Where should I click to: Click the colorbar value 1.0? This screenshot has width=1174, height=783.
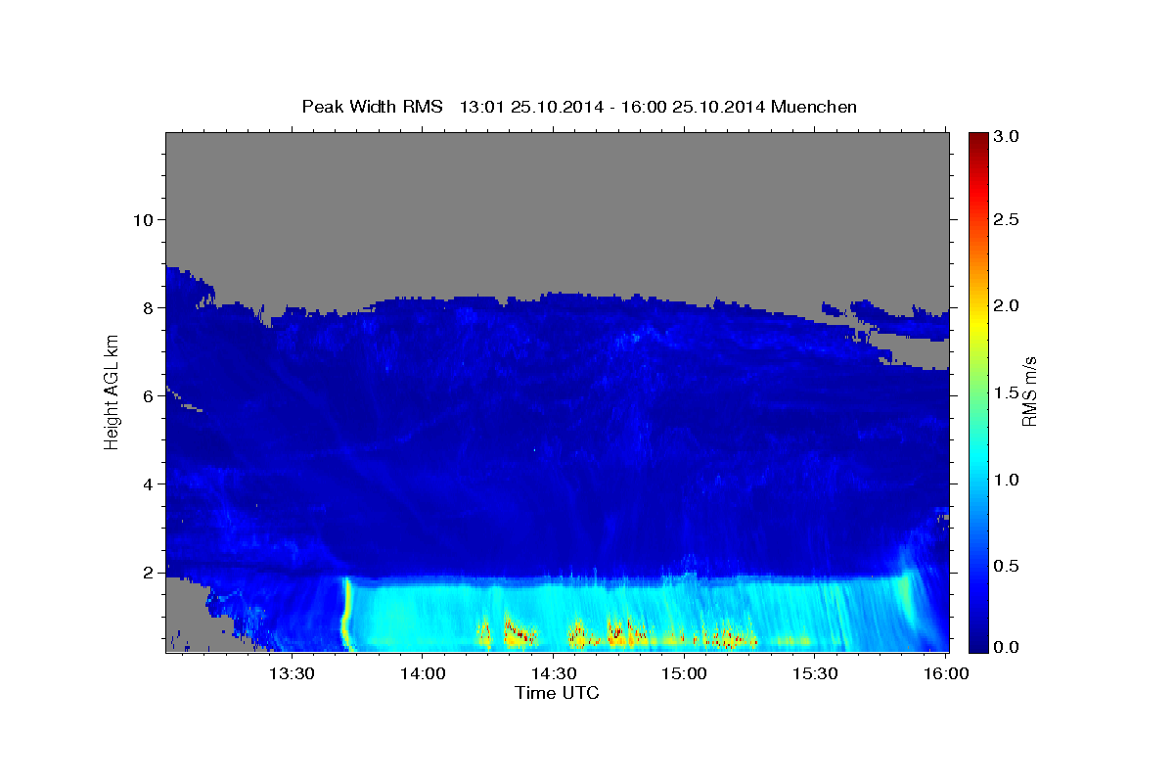pos(1008,479)
